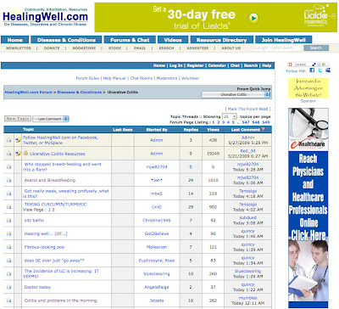The height and width of the screenshot is (309, 339).
Task: Click the Bookstore sub-menu link
Action: (x=84, y=48)
